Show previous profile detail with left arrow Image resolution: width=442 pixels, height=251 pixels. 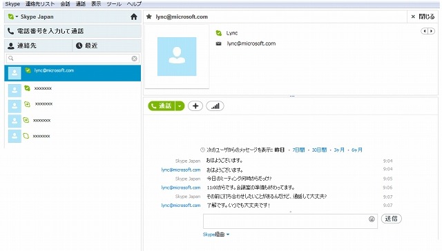(x=424, y=31)
